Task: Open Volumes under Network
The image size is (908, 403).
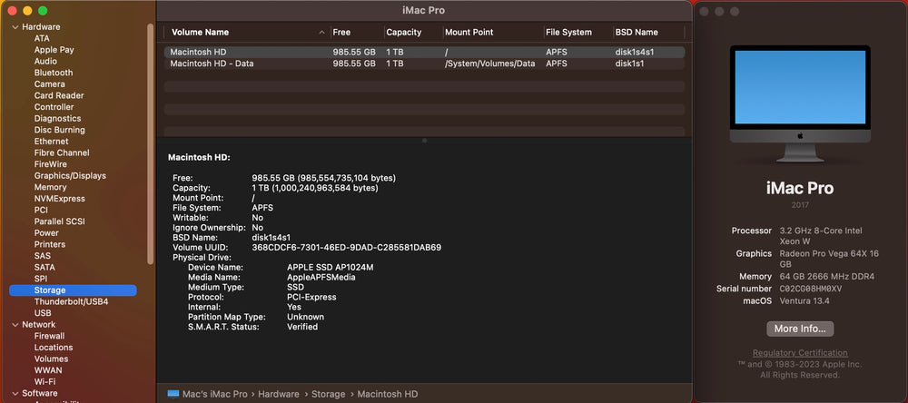Action: [x=51, y=359]
